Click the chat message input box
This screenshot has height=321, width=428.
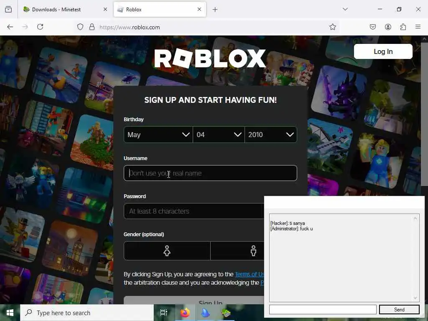click(x=323, y=309)
